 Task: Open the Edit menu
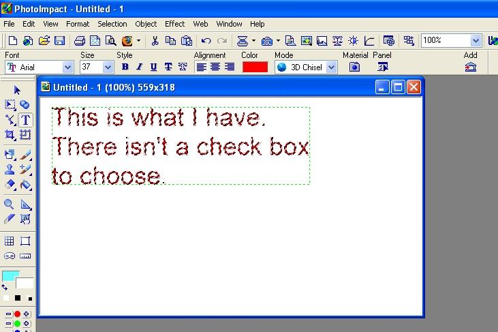click(29, 24)
